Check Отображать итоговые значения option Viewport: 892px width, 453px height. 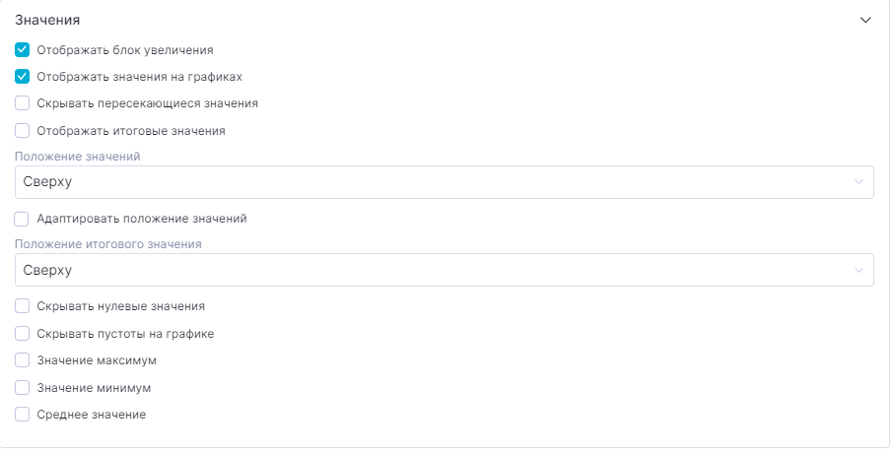click(23, 130)
